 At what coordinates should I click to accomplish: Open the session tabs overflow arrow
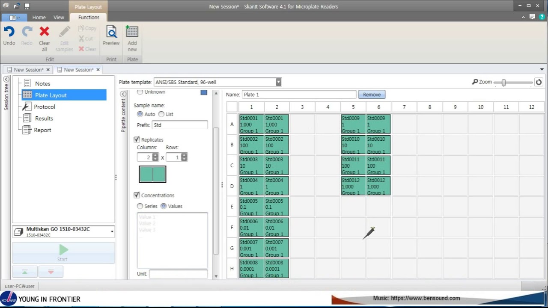coord(542,69)
